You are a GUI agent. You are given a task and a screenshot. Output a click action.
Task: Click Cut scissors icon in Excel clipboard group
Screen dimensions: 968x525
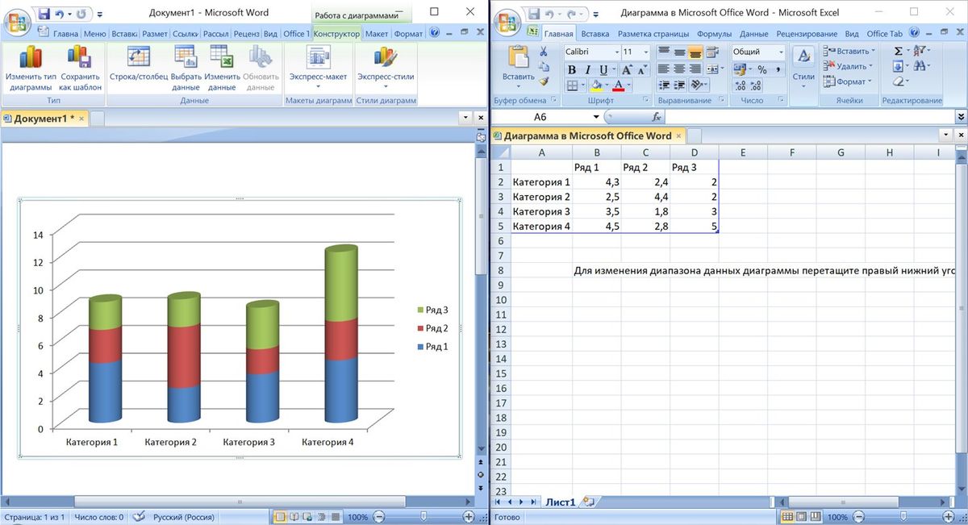click(544, 52)
